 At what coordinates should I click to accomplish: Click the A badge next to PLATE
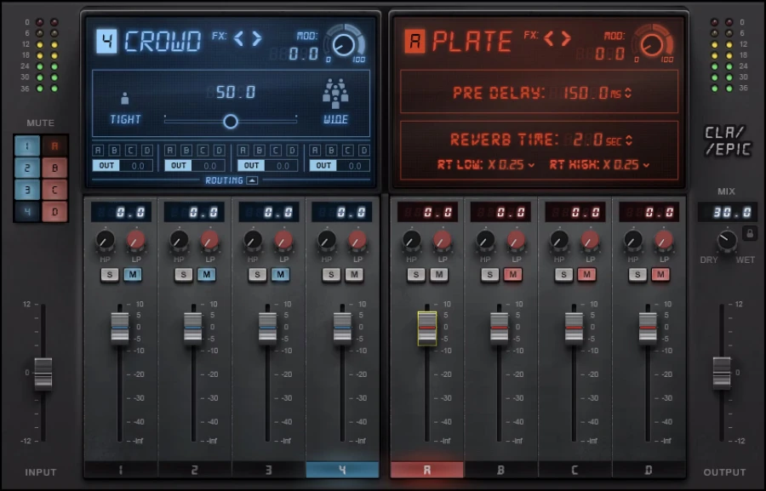pos(414,41)
